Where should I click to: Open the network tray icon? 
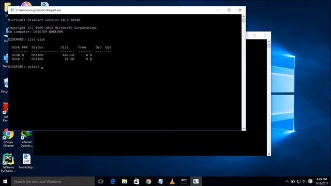pyautogui.click(x=299, y=181)
